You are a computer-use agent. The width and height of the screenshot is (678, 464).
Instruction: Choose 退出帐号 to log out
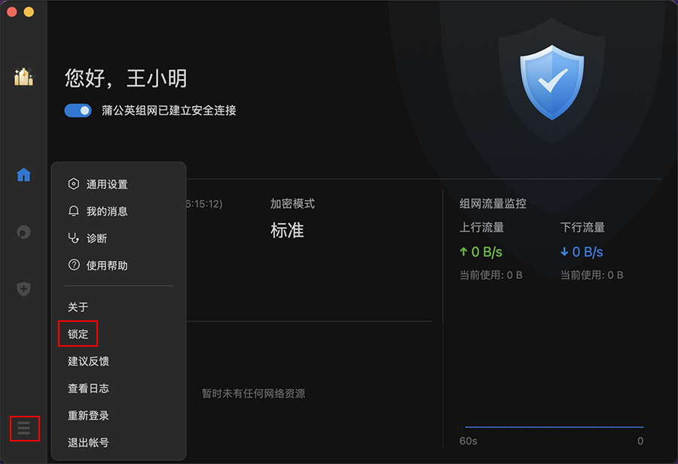tap(88, 442)
